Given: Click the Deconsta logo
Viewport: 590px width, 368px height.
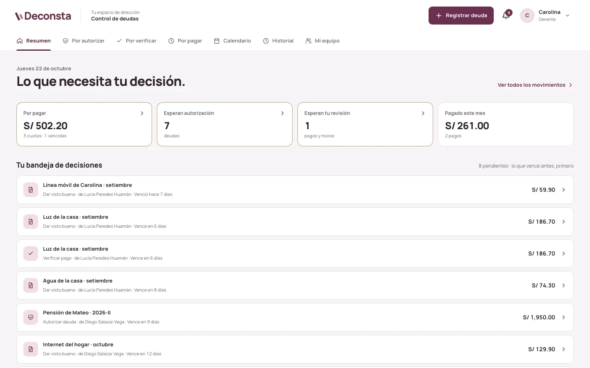Looking at the screenshot, I should (x=43, y=16).
